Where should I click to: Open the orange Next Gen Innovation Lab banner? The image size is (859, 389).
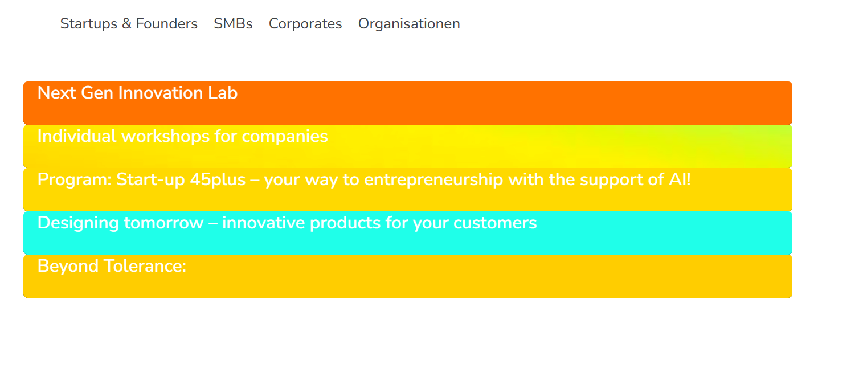coord(408,103)
